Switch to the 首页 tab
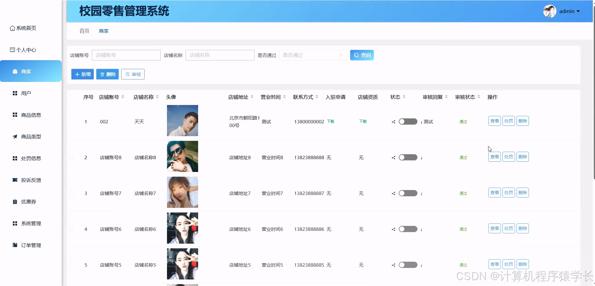This screenshot has height=286, width=595. coord(84,31)
